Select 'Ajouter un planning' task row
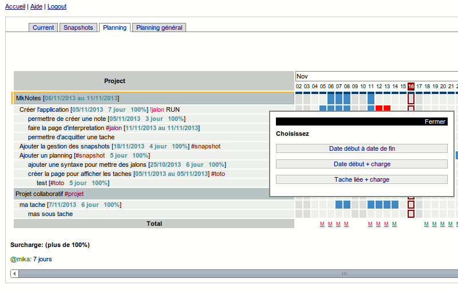This screenshot has height=290, width=458. pos(141,155)
